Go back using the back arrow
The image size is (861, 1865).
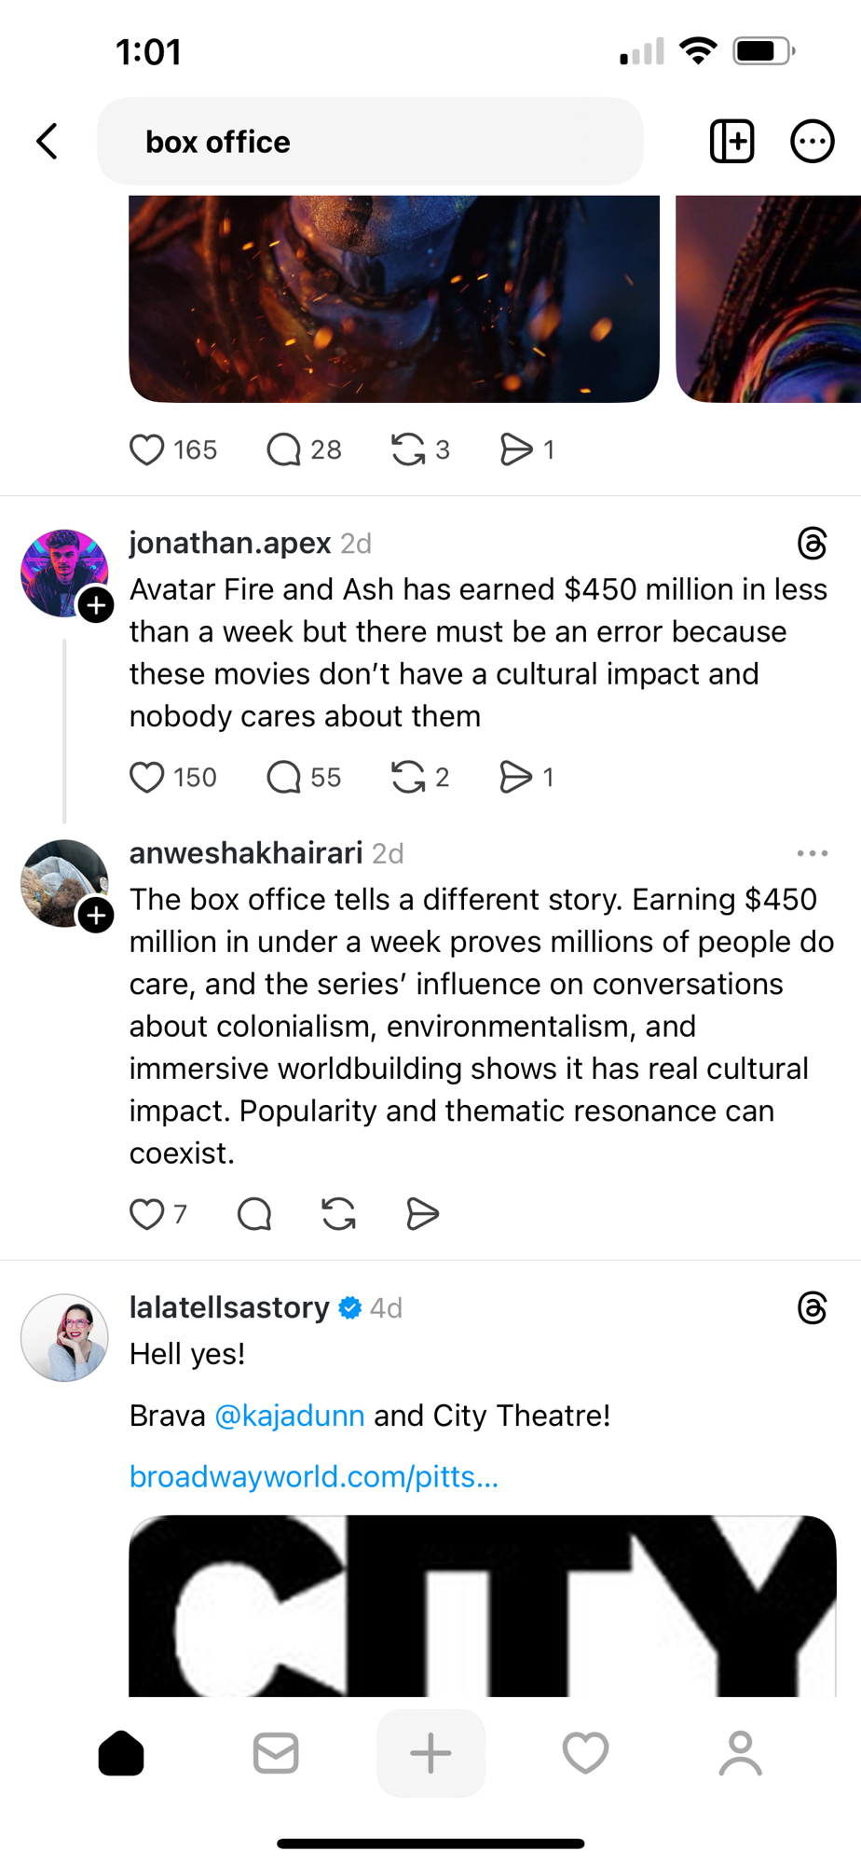48,142
